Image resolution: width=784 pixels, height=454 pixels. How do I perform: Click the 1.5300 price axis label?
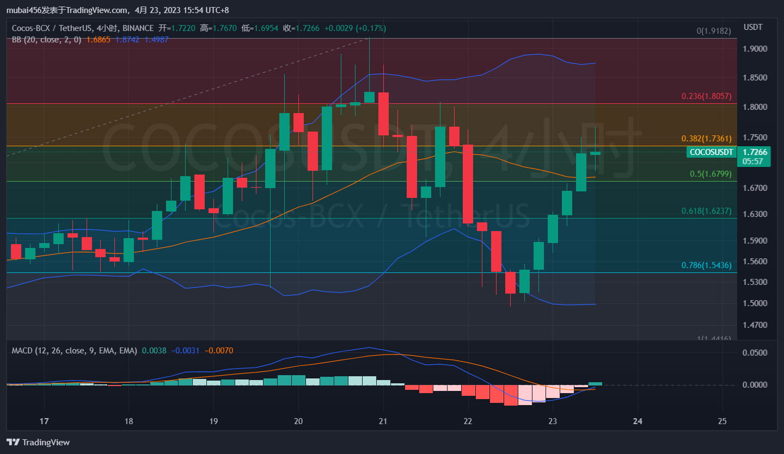[755, 282]
